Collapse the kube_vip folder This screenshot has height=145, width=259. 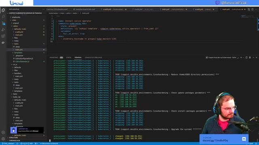pos(17,97)
